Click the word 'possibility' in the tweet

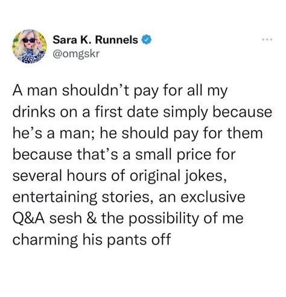tap(164, 219)
